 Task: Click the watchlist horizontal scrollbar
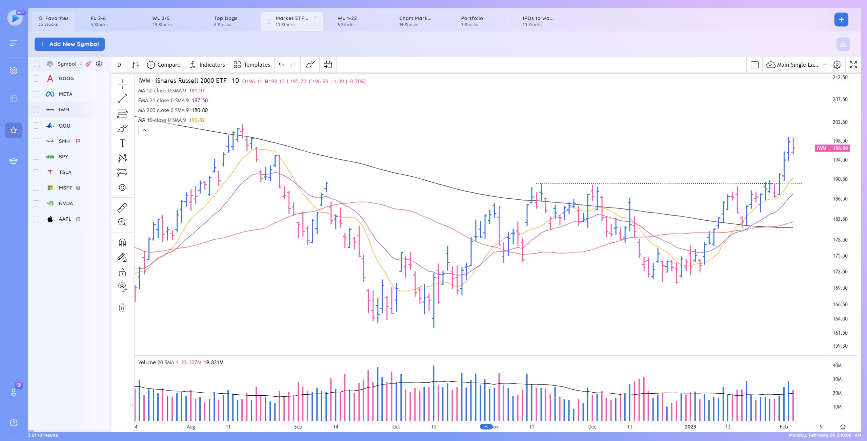pyautogui.click(x=31, y=431)
